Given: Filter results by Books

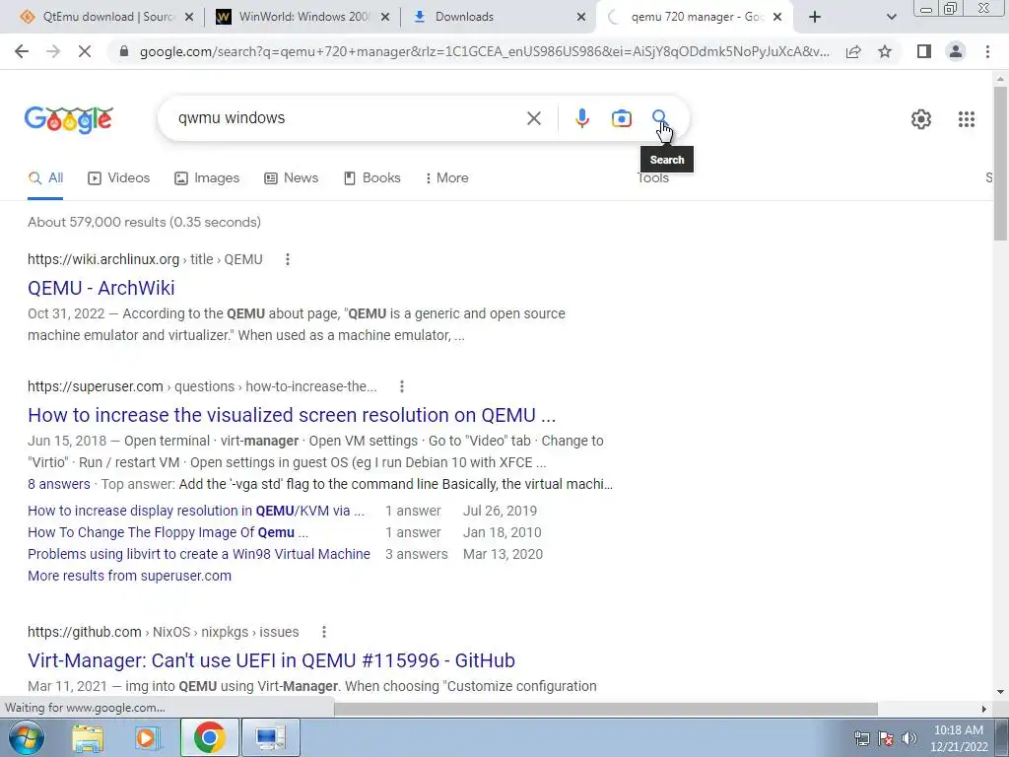Looking at the screenshot, I should pyautogui.click(x=371, y=177).
